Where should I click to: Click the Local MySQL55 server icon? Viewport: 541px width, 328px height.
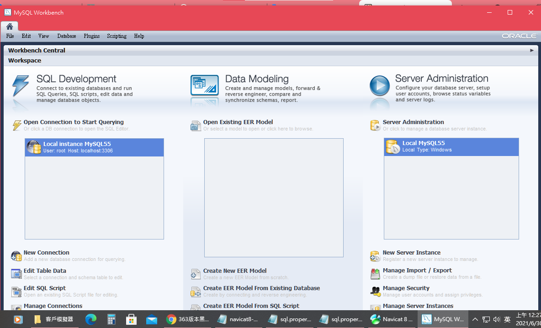point(393,147)
